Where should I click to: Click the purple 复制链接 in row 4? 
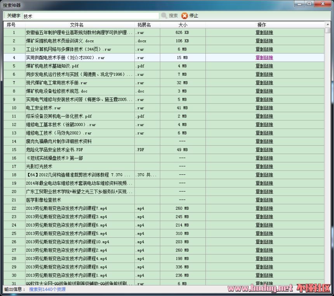point(264,57)
